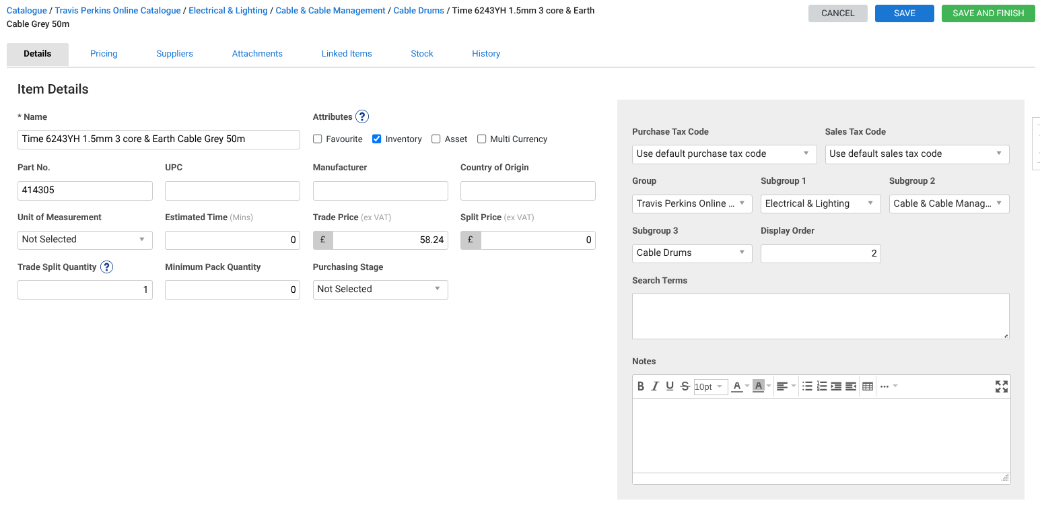Open the Unit of Measurement dropdown
The height and width of the screenshot is (513, 1040).
(85, 240)
